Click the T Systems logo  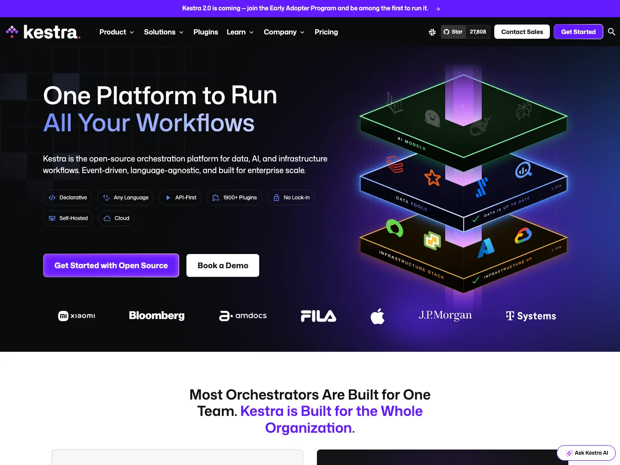pos(531,316)
